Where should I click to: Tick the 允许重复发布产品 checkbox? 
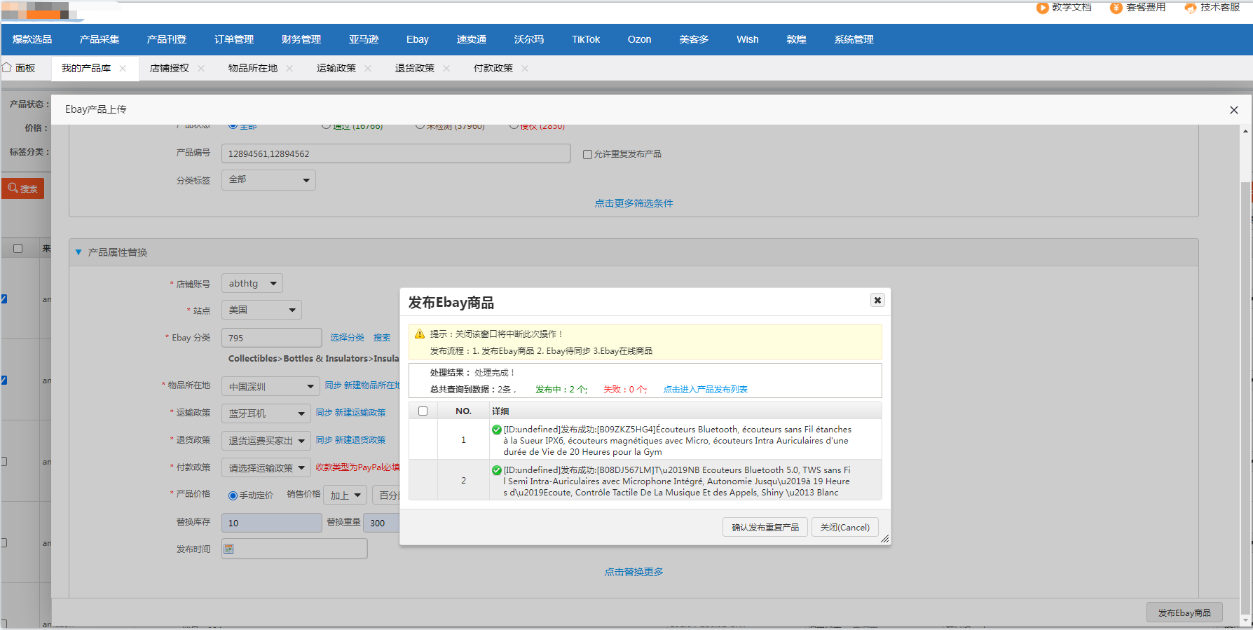(x=587, y=154)
